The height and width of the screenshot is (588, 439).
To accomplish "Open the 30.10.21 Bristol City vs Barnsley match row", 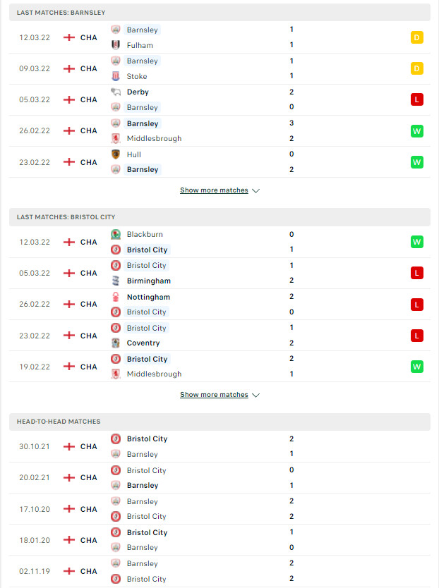I will 220,446.
